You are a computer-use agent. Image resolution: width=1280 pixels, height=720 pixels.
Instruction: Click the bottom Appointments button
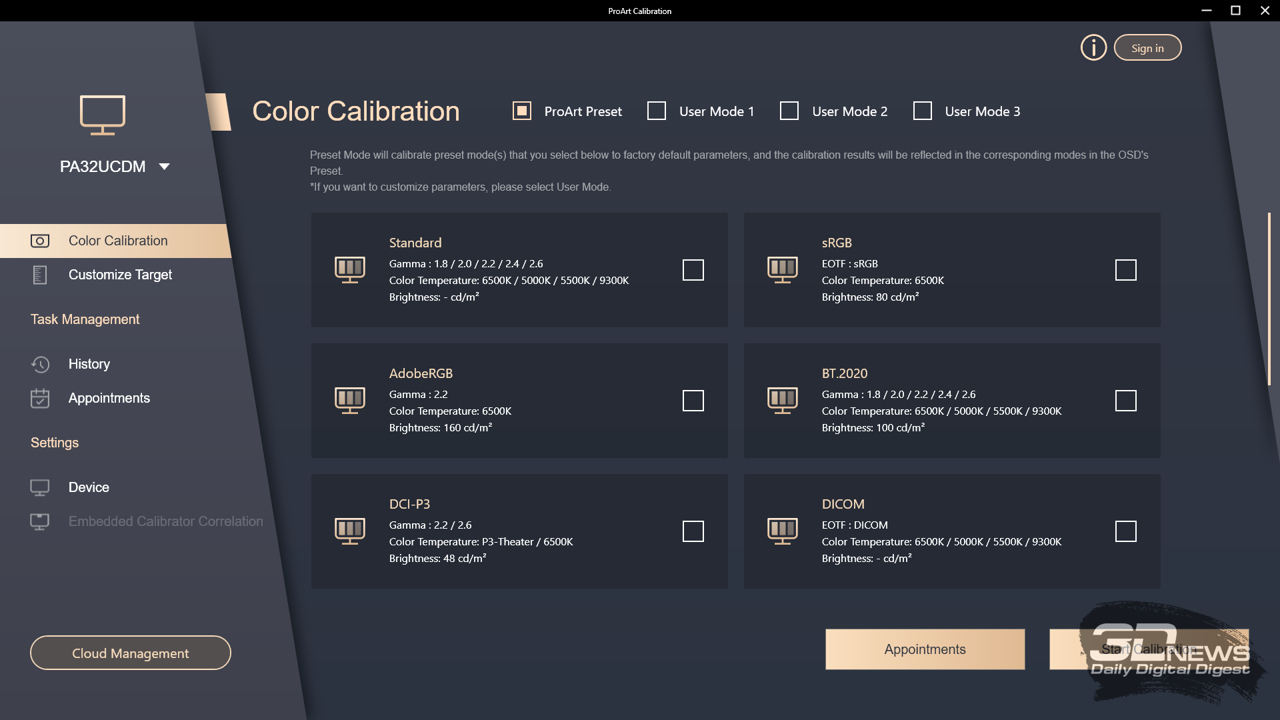click(x=925, y=649)
